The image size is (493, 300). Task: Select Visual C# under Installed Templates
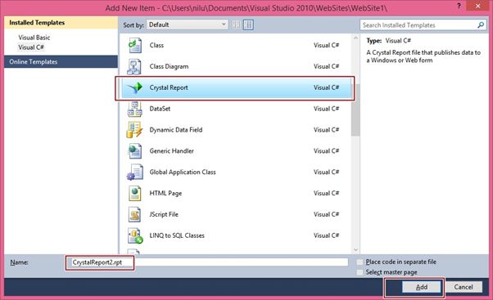pos(31,47)
